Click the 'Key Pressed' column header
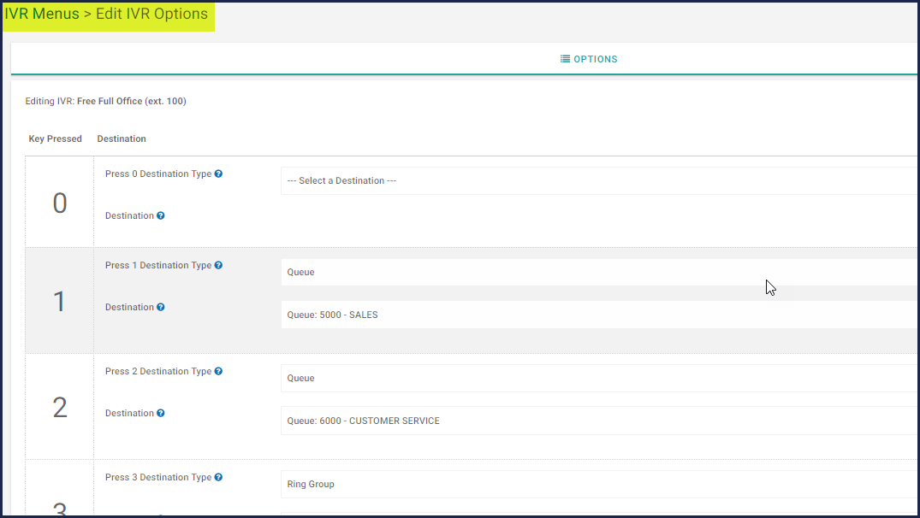The image size is (920, 518). (x=55, y=138)
